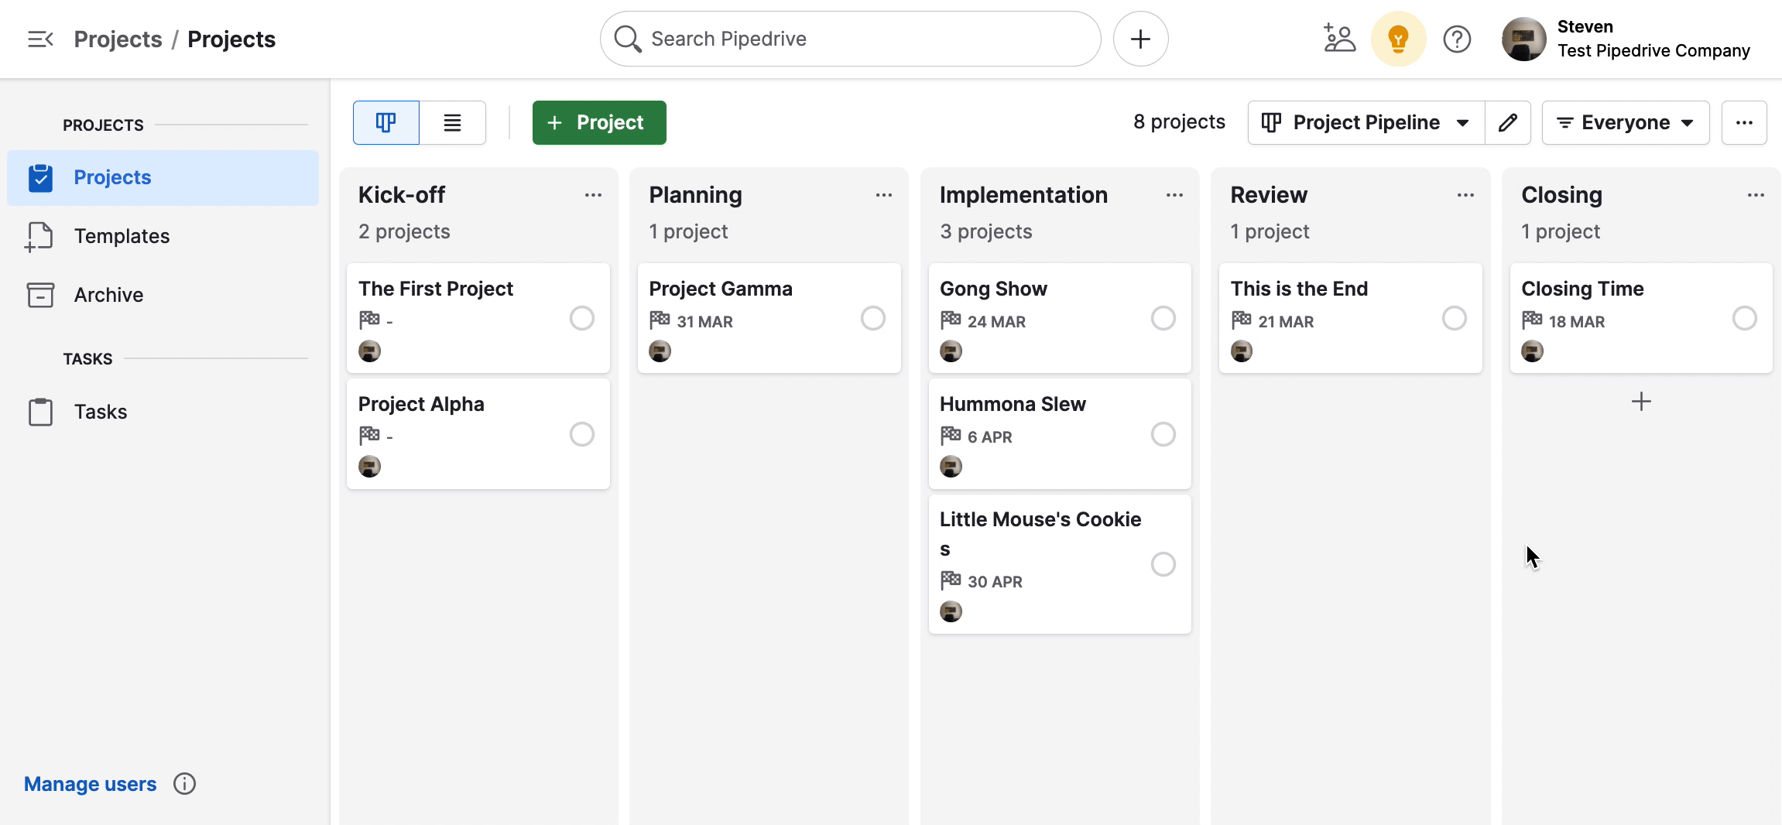Image resolution: width=1782 pixels, height=825 pixels.
Task: Open the Archive section in sidebar
Action: tap(108, 295)
